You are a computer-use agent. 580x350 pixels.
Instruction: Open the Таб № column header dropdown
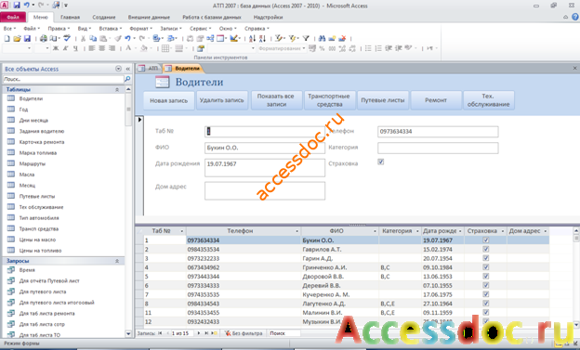[x=181, y=231]
